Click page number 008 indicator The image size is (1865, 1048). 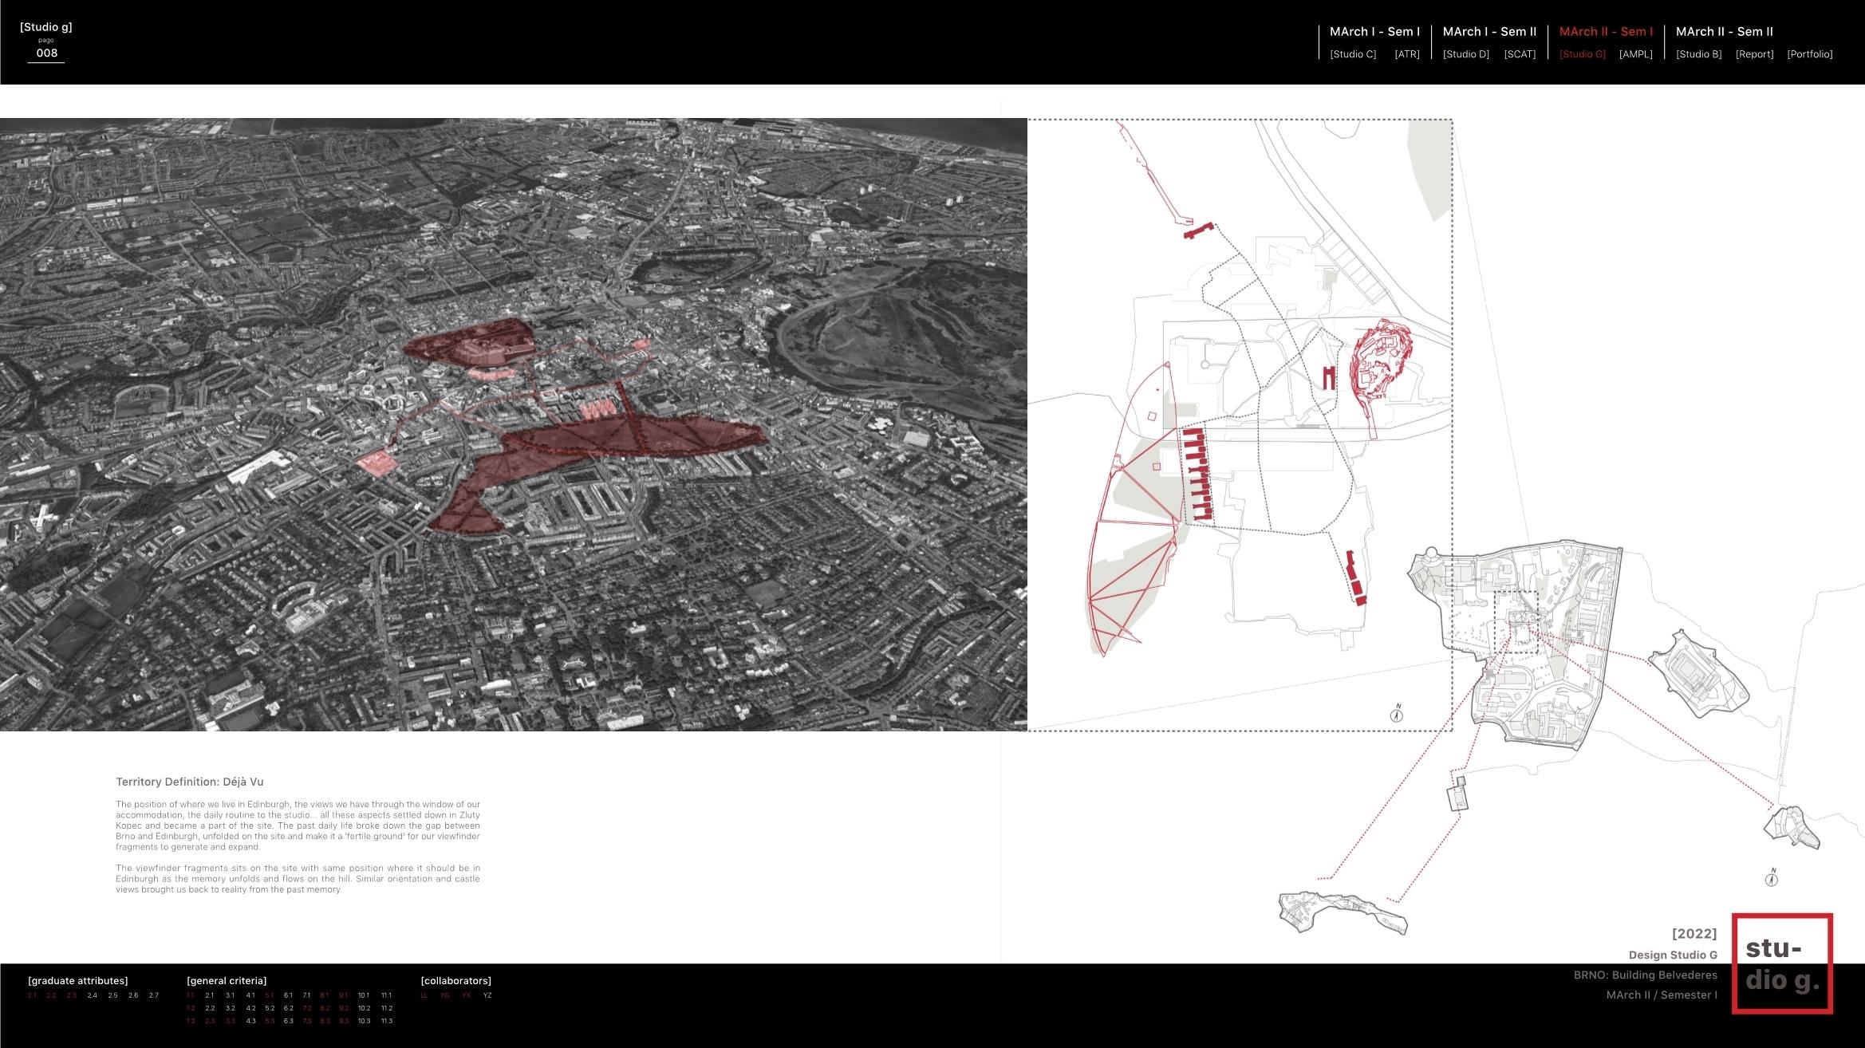click(x=47, y=53)
